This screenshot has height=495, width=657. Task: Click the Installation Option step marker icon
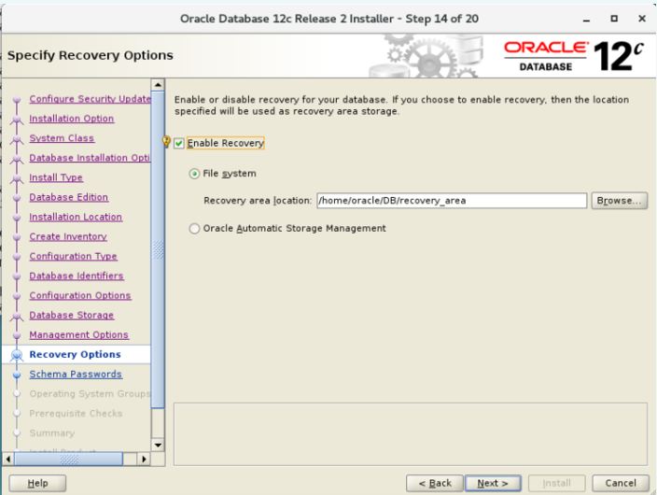(x=17, y=120)
